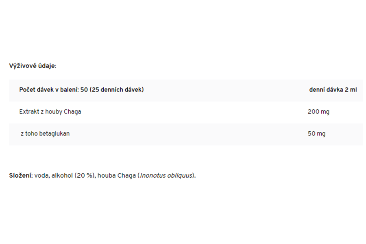The width and height of the screenshot is (366, 244).
Task: Click the italic 'Inonotus obliquus' text
Action: click(x=166, y=176)
